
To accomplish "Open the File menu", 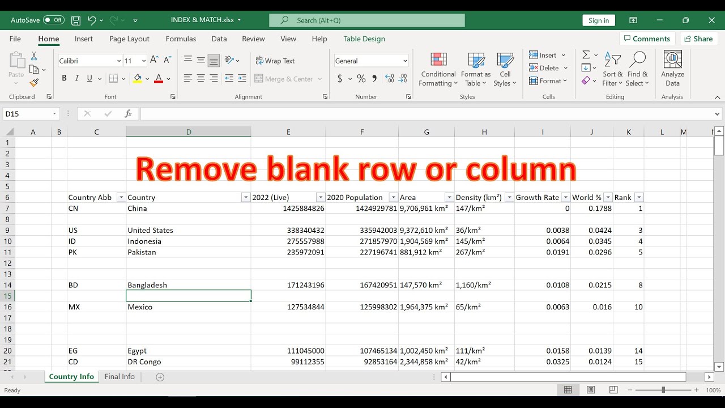I will (x=15, y=39).
